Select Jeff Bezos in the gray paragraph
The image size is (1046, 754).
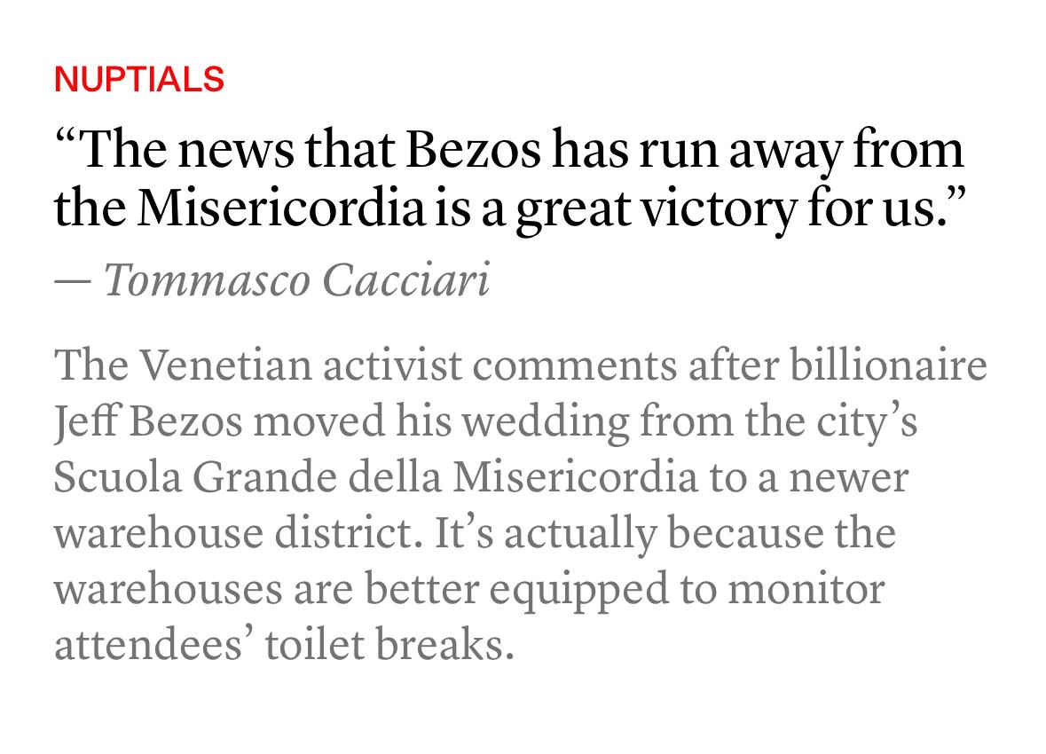tap(148, 422)
